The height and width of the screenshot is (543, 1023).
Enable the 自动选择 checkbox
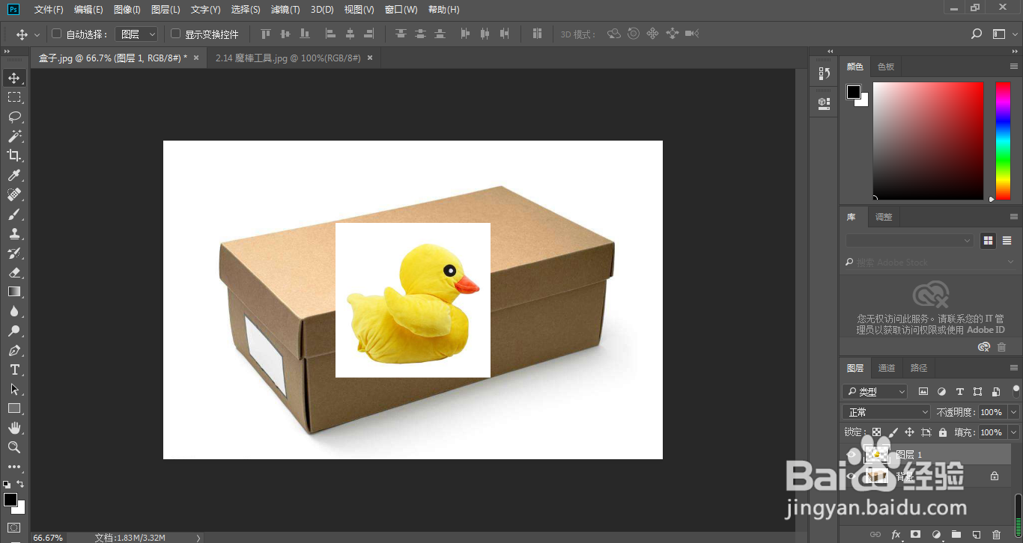pos(56,34)
